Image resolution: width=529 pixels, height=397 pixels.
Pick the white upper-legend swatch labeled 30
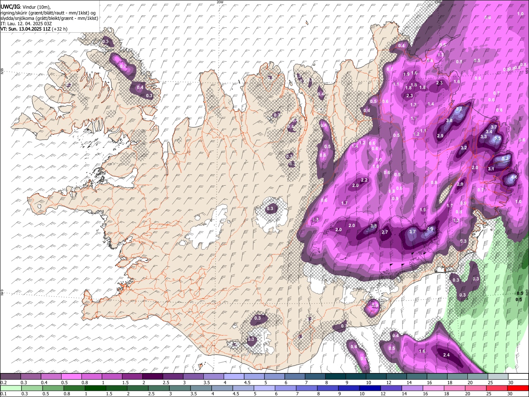pyautogui.click(x=518, y=377)
